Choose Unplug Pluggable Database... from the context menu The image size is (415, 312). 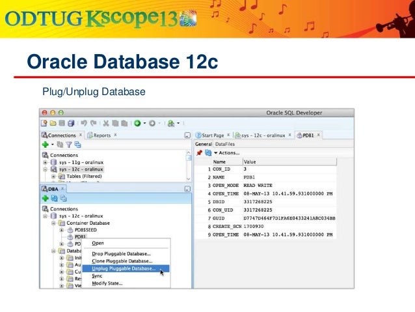click(x=126, y=268)
